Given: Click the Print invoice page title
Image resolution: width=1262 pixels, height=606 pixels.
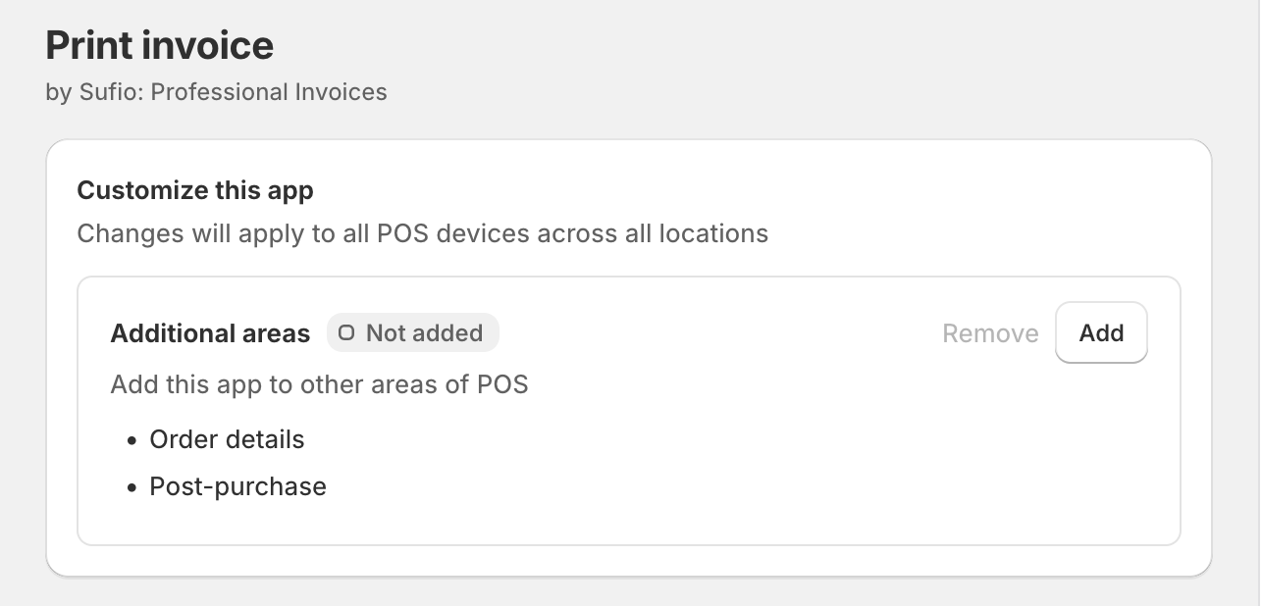Looking at the screenshot, I should point(159,45).
